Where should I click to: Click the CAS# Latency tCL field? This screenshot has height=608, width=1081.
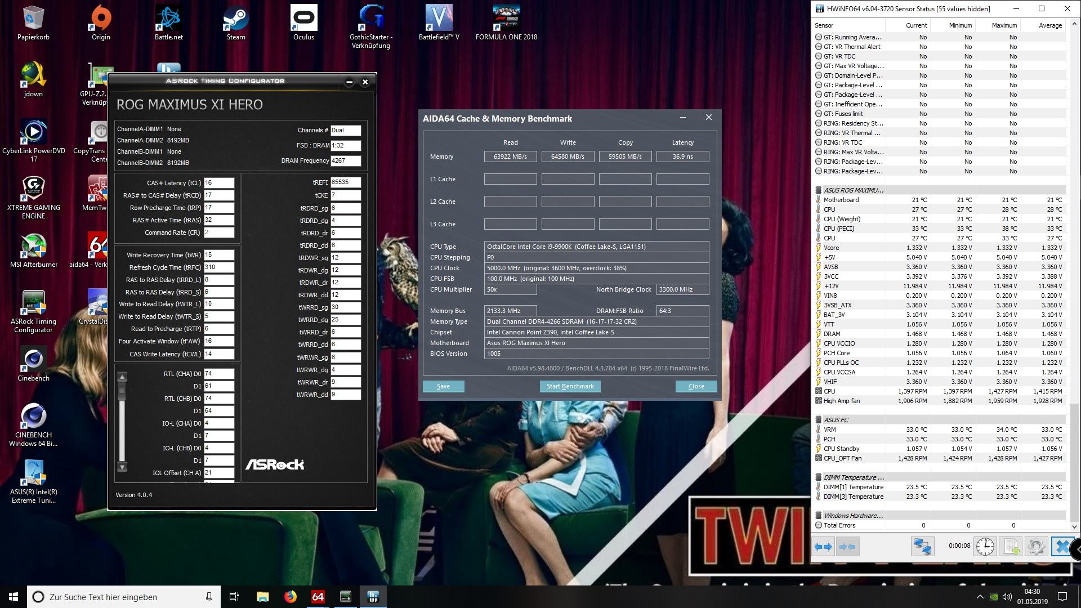tap(218, 183)
